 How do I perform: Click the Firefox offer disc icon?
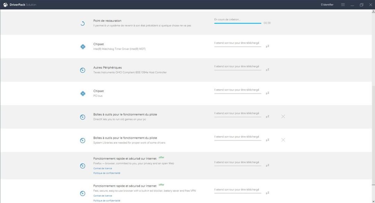point(83,166)
